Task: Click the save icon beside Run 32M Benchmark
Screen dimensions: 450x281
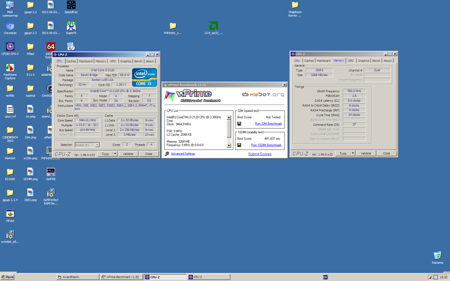Action: pos(239,124)
